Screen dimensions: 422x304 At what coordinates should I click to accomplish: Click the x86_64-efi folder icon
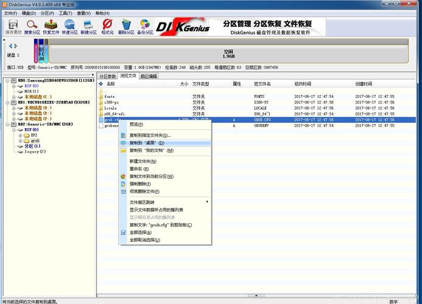pyautogui.click(x=101, y=114)
